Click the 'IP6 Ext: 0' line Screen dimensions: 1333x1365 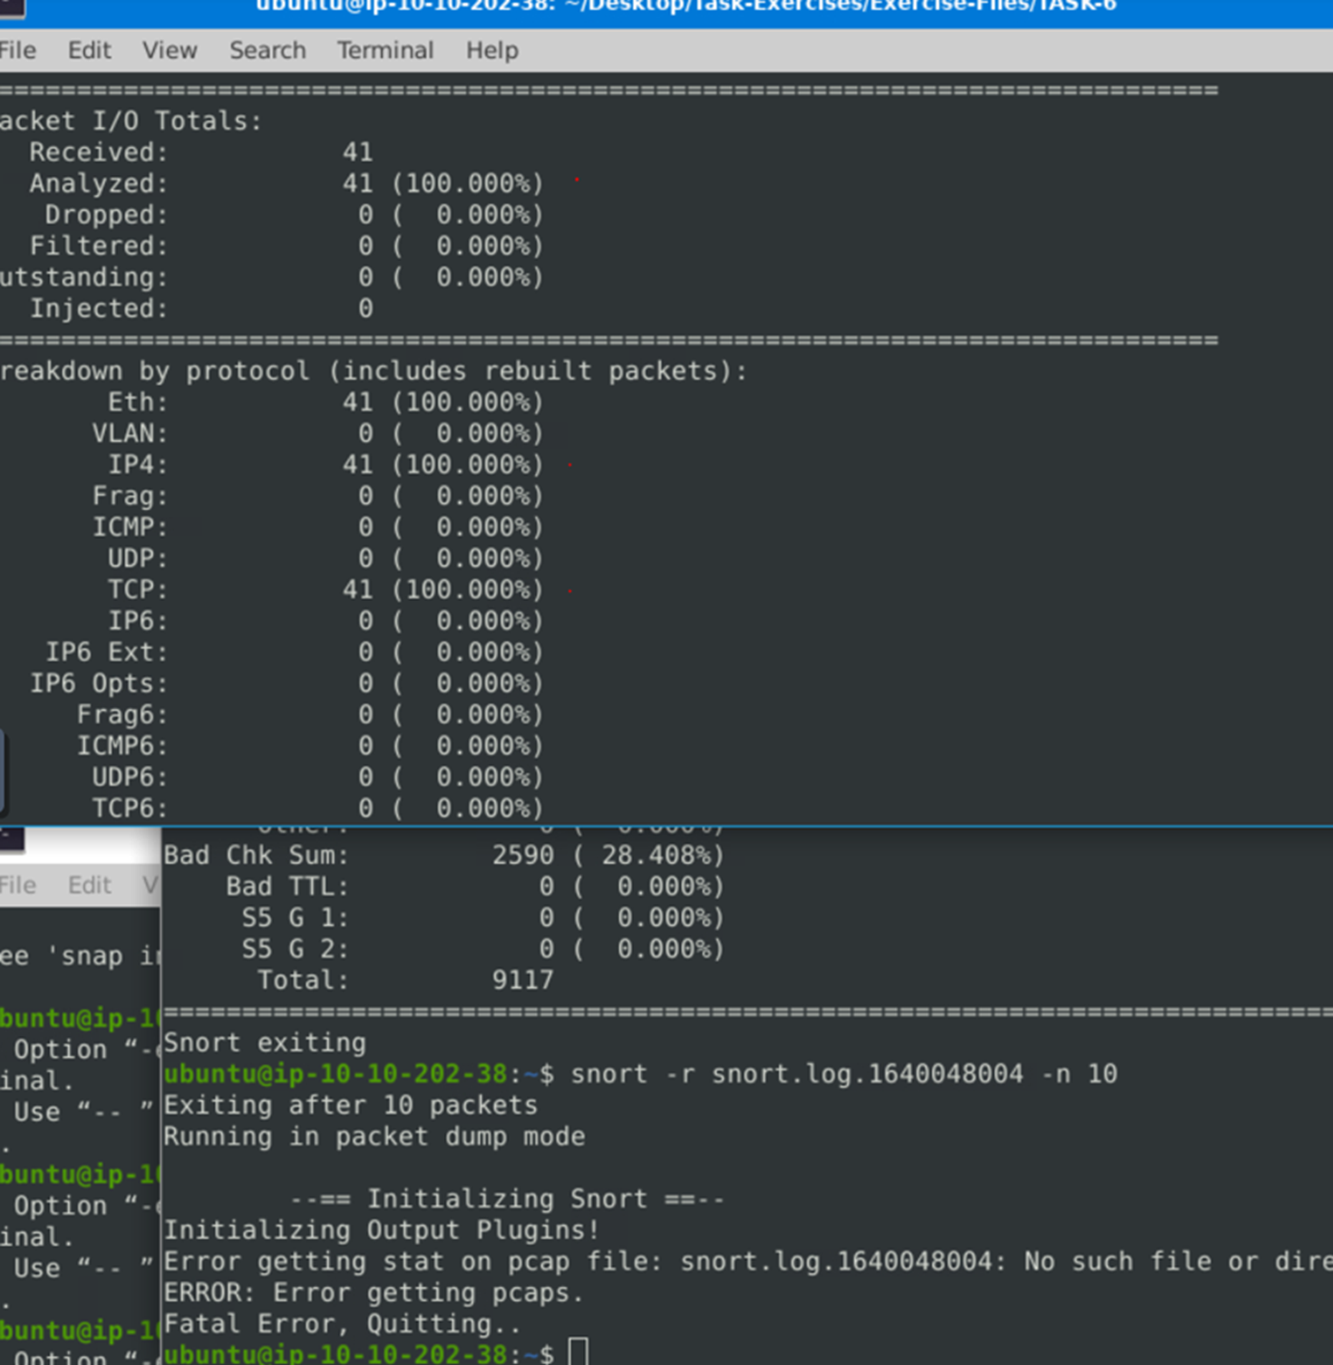(x=294, y=653)
